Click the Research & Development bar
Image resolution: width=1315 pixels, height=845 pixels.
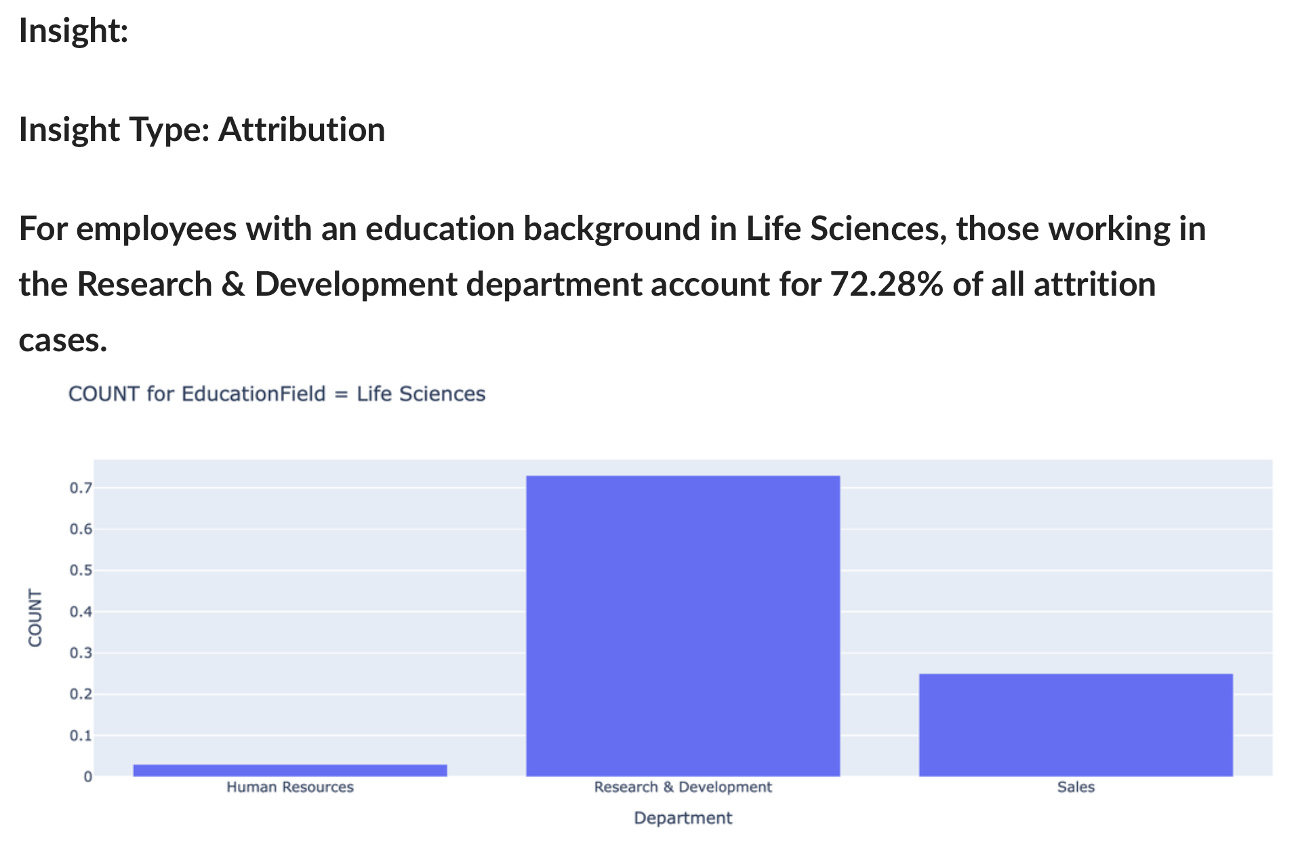click(683, 626)
